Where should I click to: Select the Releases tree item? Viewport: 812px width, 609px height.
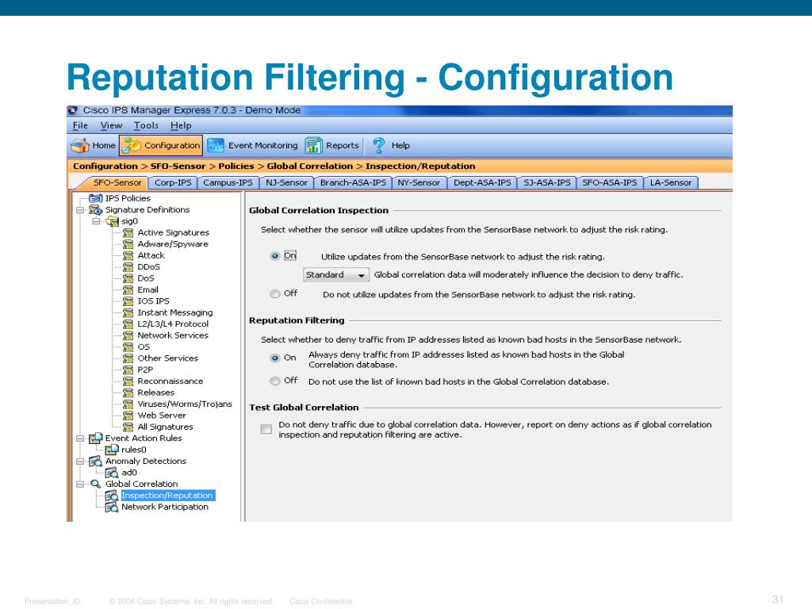[156, 393]
